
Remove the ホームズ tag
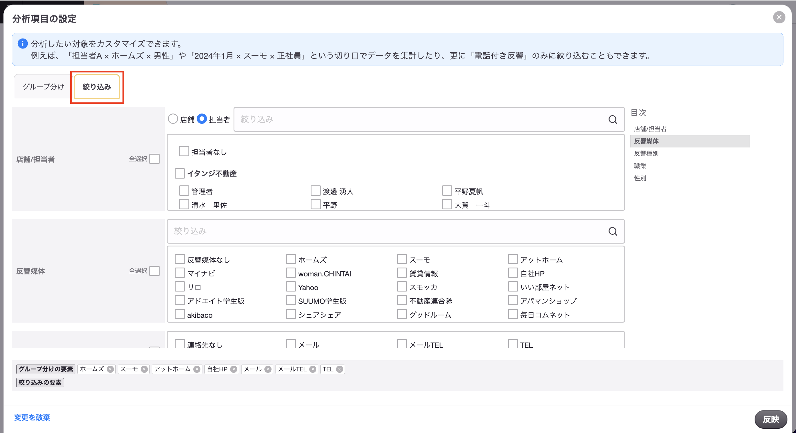tap(110, 369)
